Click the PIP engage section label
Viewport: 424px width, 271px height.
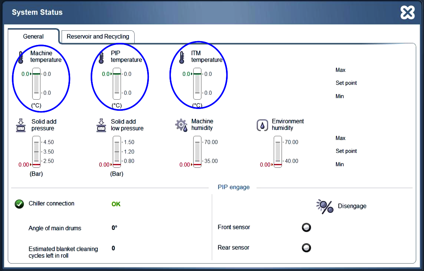tap(234, 187)
